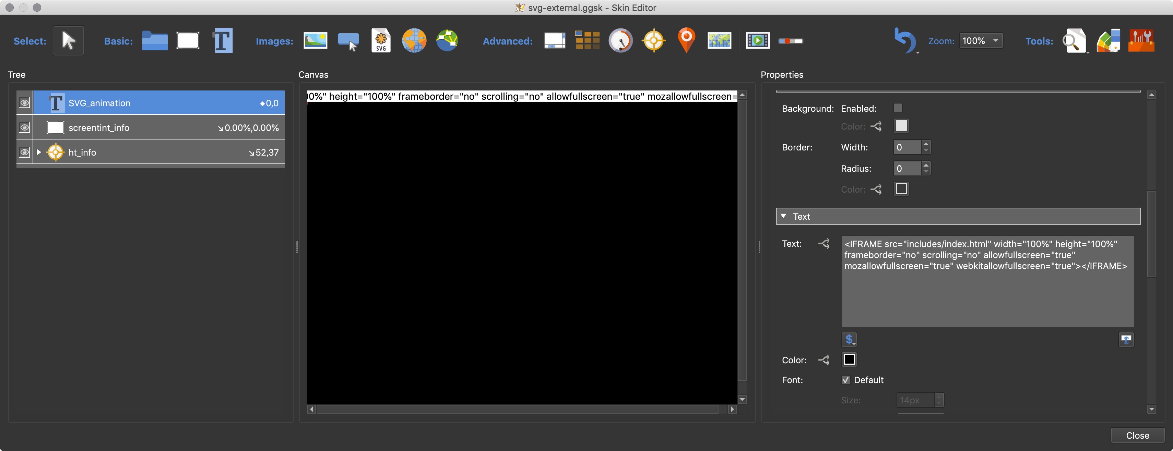
Task: Click the Close button
Action: click(x=1137, y=436)
